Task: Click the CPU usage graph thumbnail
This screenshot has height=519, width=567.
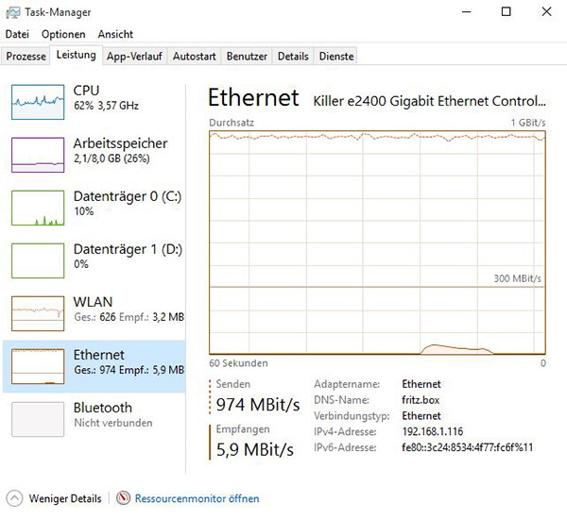Action: pyautogui.click(x=38, y=102)
